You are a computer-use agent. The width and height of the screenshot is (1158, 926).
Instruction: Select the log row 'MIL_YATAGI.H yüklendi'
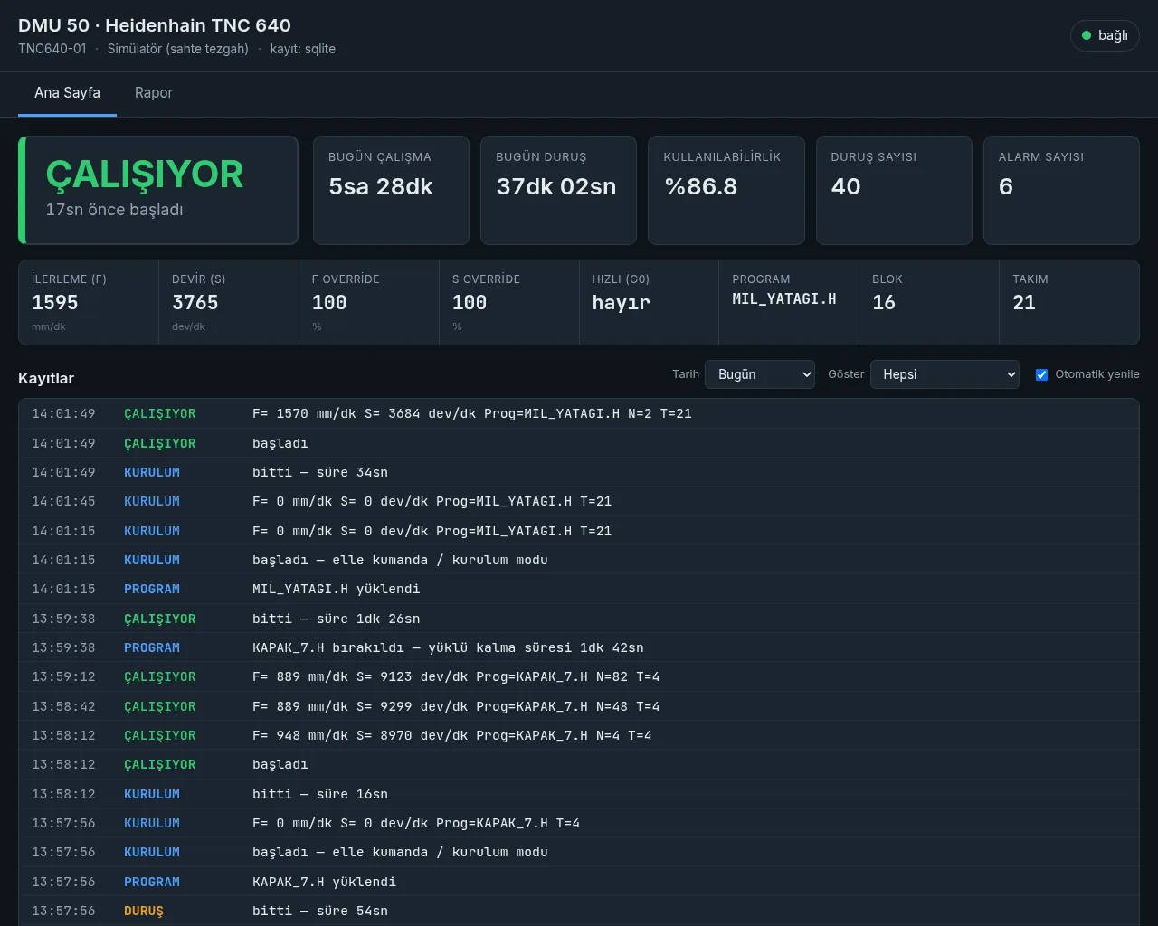579,589
